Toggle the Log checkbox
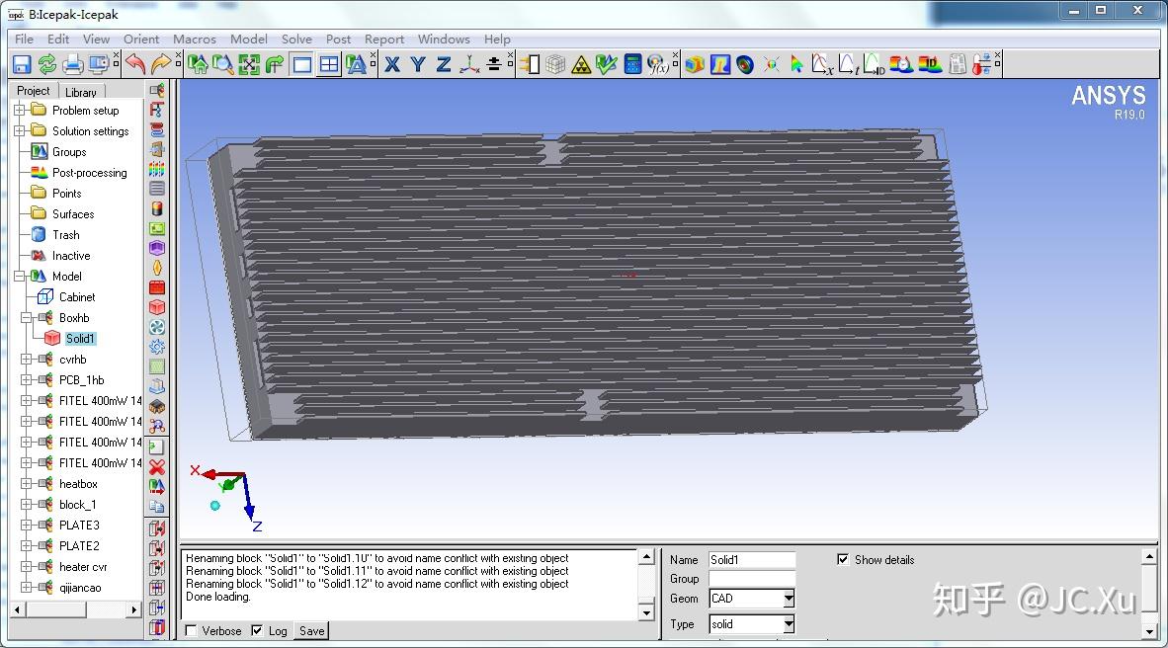The width and height of the screenshot is (1168, 648). pos(258,631)
